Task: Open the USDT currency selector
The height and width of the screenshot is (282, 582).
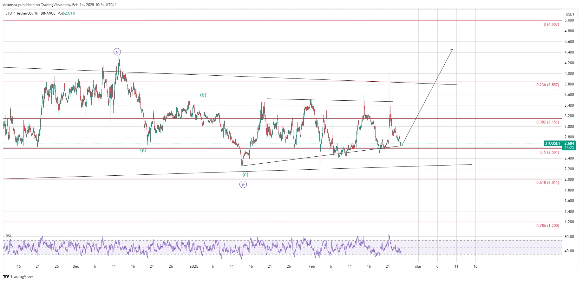Action: point(570,14)
